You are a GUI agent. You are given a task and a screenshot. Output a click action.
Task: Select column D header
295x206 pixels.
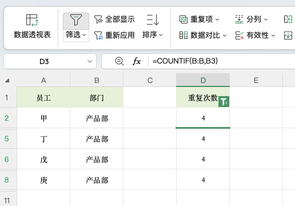pyautogui.click(x=203, y=80)
